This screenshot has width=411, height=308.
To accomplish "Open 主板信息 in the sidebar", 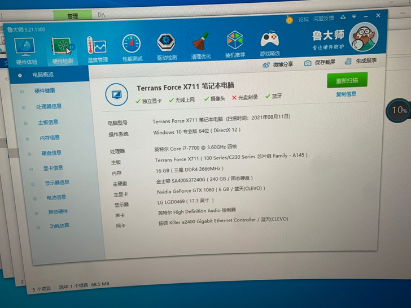I will click(48, 122).
